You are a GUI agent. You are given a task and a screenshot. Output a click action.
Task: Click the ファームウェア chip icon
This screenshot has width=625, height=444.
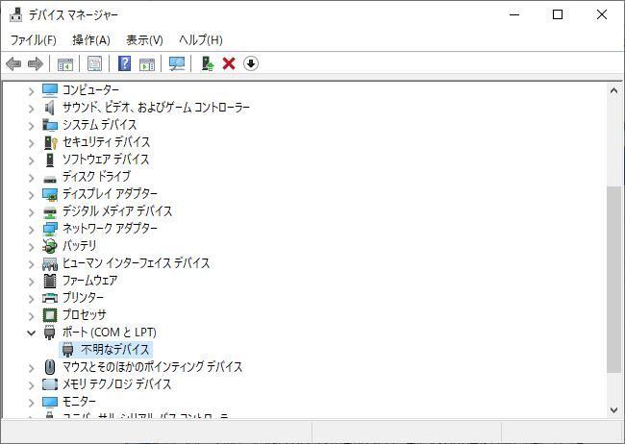click(x=50, y=281)
